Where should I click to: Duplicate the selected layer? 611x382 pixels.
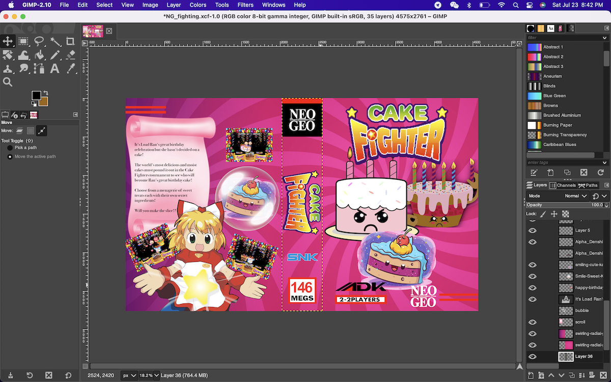(572, 376)
